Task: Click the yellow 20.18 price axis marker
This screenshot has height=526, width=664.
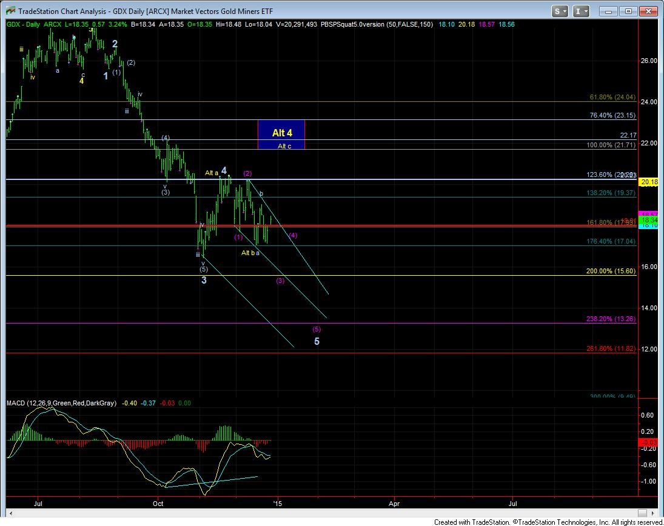Action: tap(649, 181)
